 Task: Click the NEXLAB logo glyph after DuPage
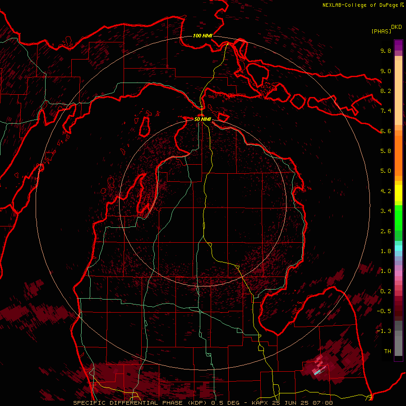click(402, 5)
